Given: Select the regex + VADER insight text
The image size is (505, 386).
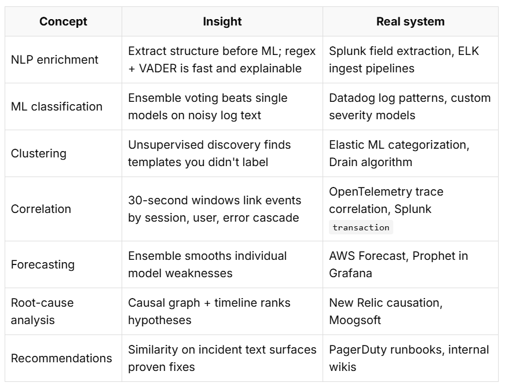Looking at the screenshot, I should click(222, 60).
